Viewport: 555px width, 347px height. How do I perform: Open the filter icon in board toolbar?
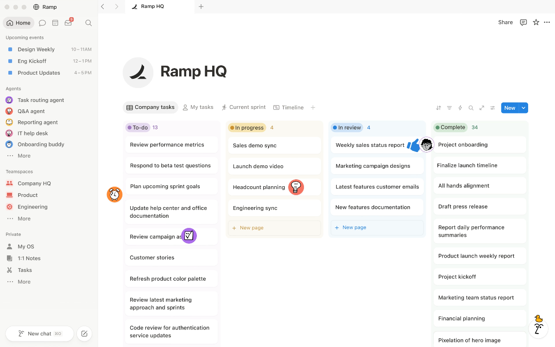click(x=449, y=108)
